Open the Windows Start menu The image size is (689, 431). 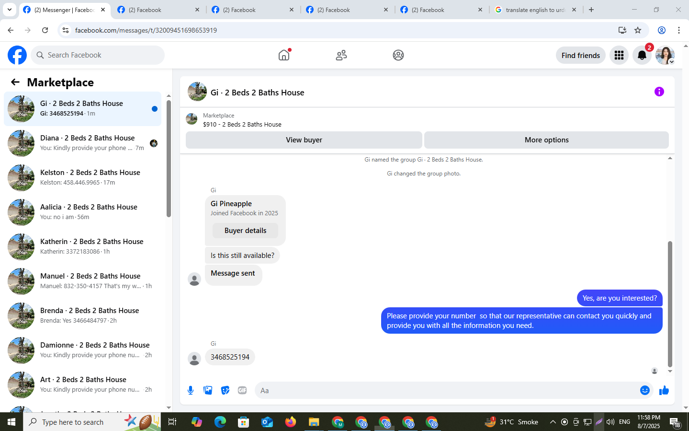[11, 422]
